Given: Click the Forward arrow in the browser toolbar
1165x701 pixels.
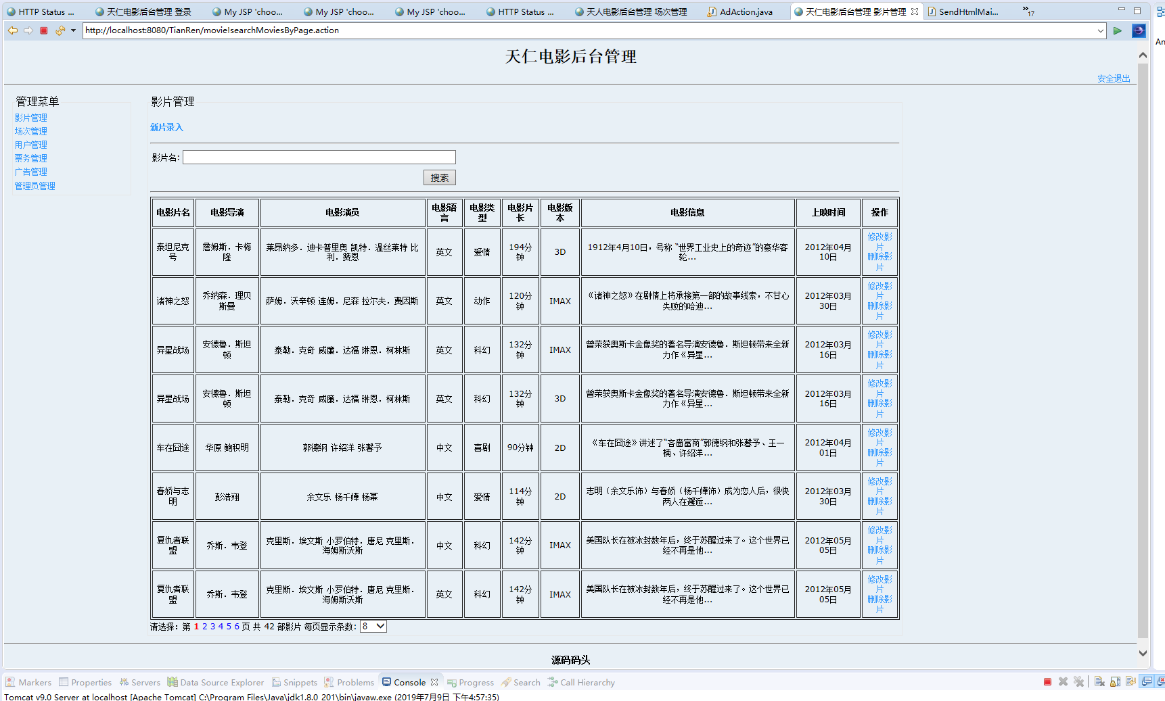Looking at the screenshot, I should tap(28, 30).
